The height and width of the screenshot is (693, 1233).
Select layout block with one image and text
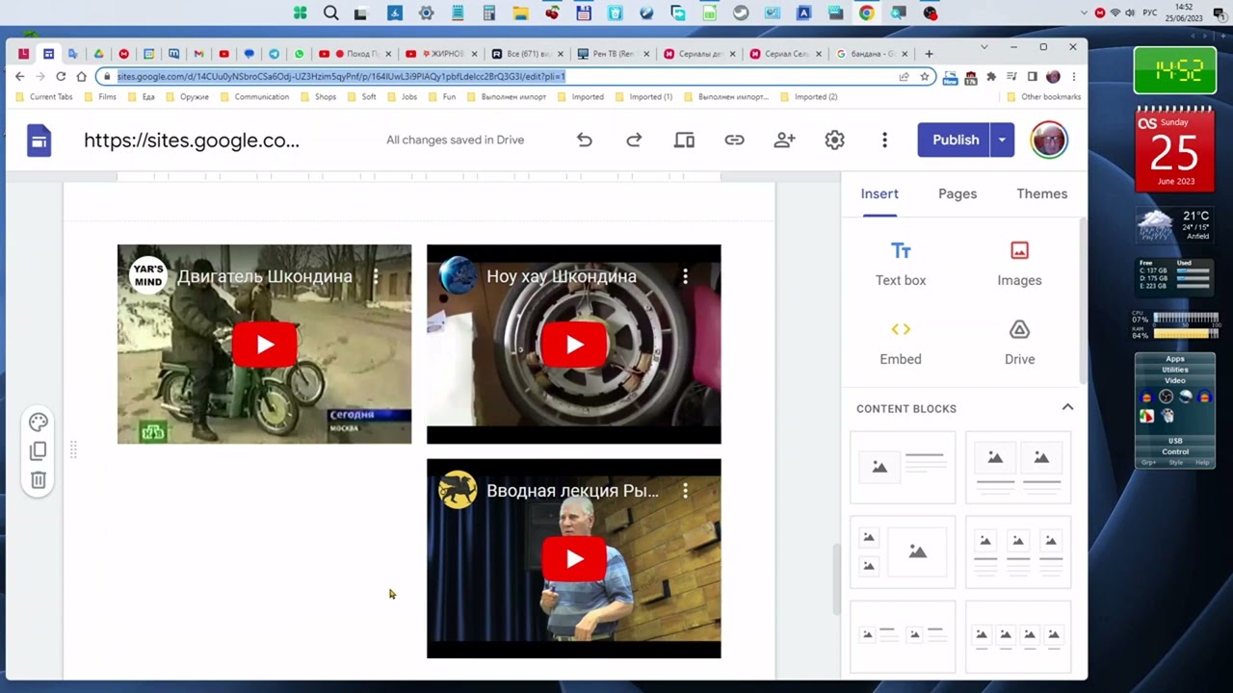coord(903,467)
